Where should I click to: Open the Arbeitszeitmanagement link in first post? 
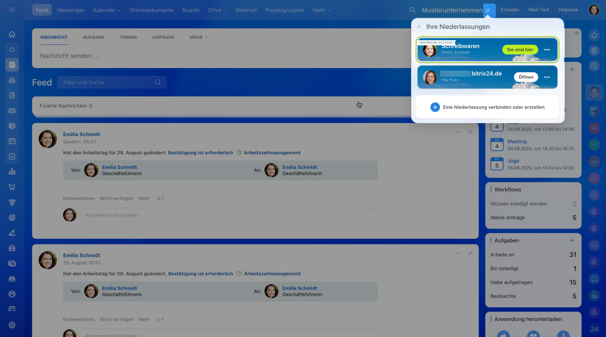tap(272, 153)
